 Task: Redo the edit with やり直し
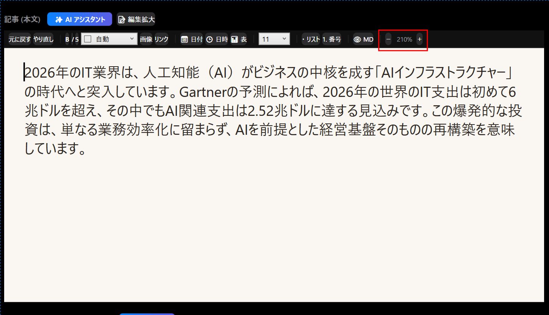click(43, 39)
